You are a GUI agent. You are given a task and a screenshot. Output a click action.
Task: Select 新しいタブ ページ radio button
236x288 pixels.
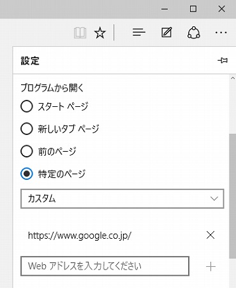pos(27,129)
